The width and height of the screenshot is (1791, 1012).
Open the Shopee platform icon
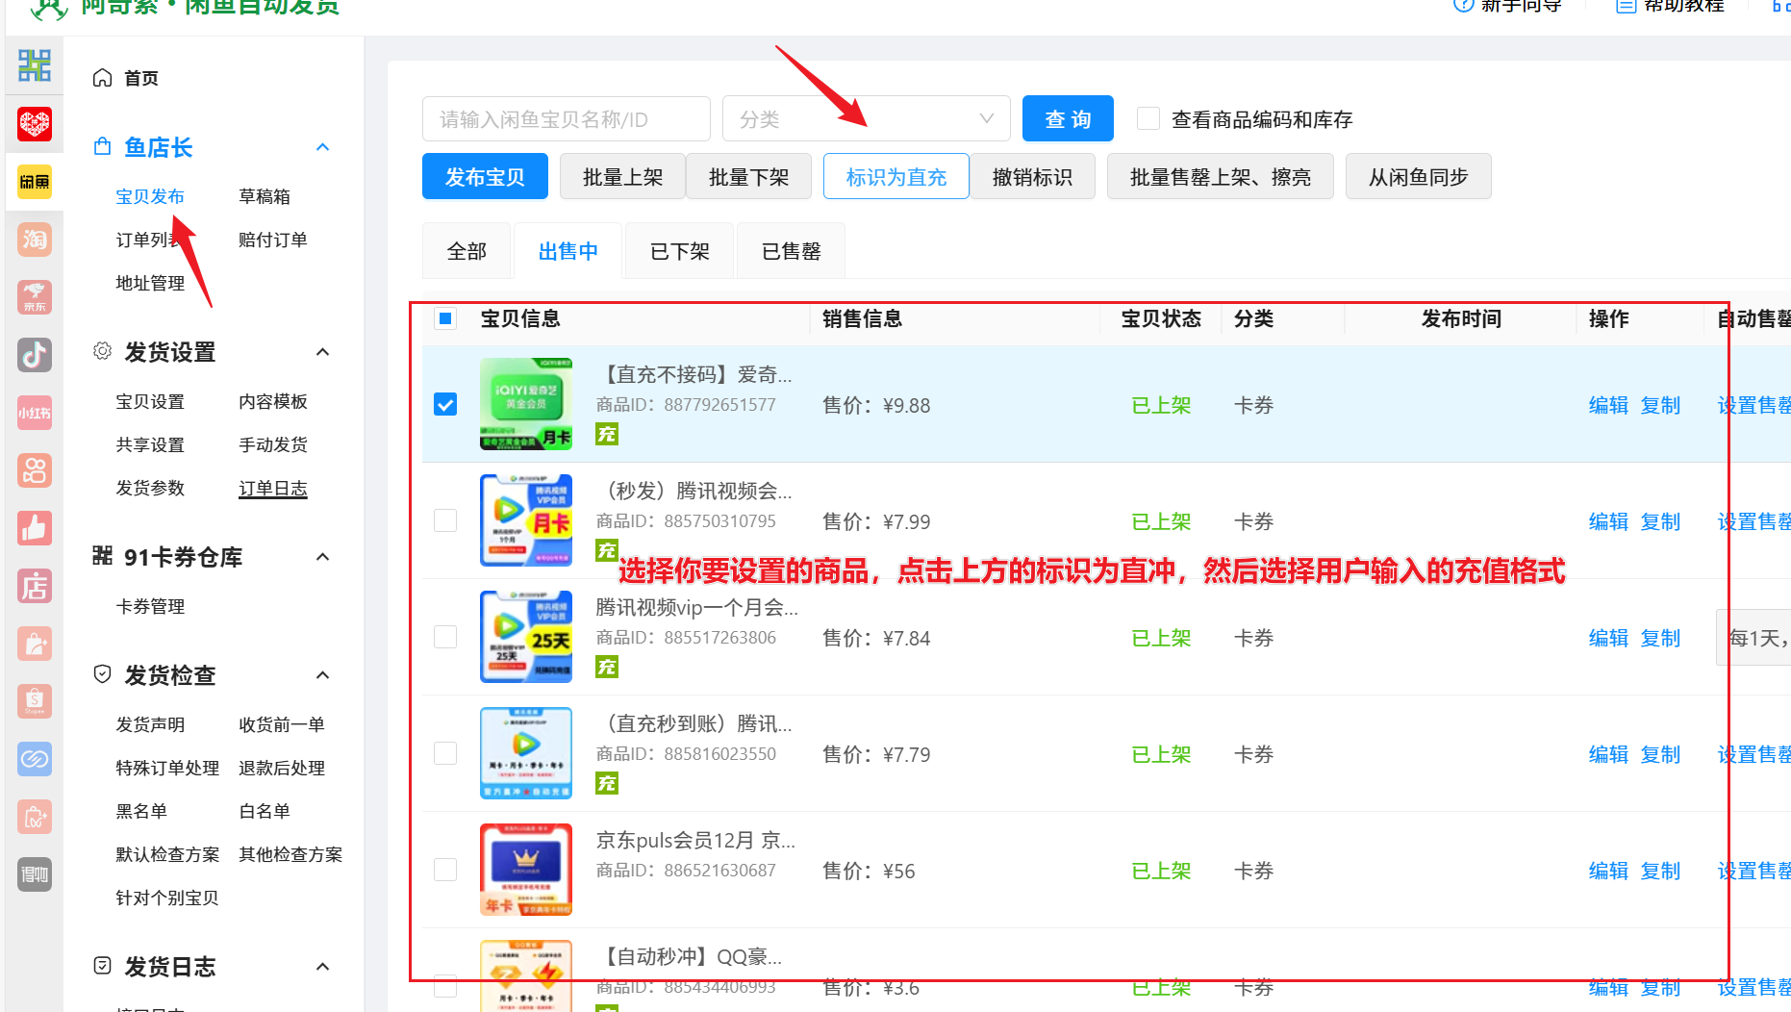[35, 701]
